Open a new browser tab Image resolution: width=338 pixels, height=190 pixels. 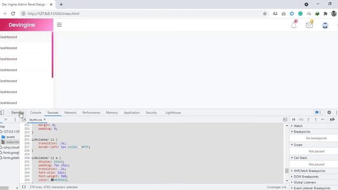tap(61, 4)
